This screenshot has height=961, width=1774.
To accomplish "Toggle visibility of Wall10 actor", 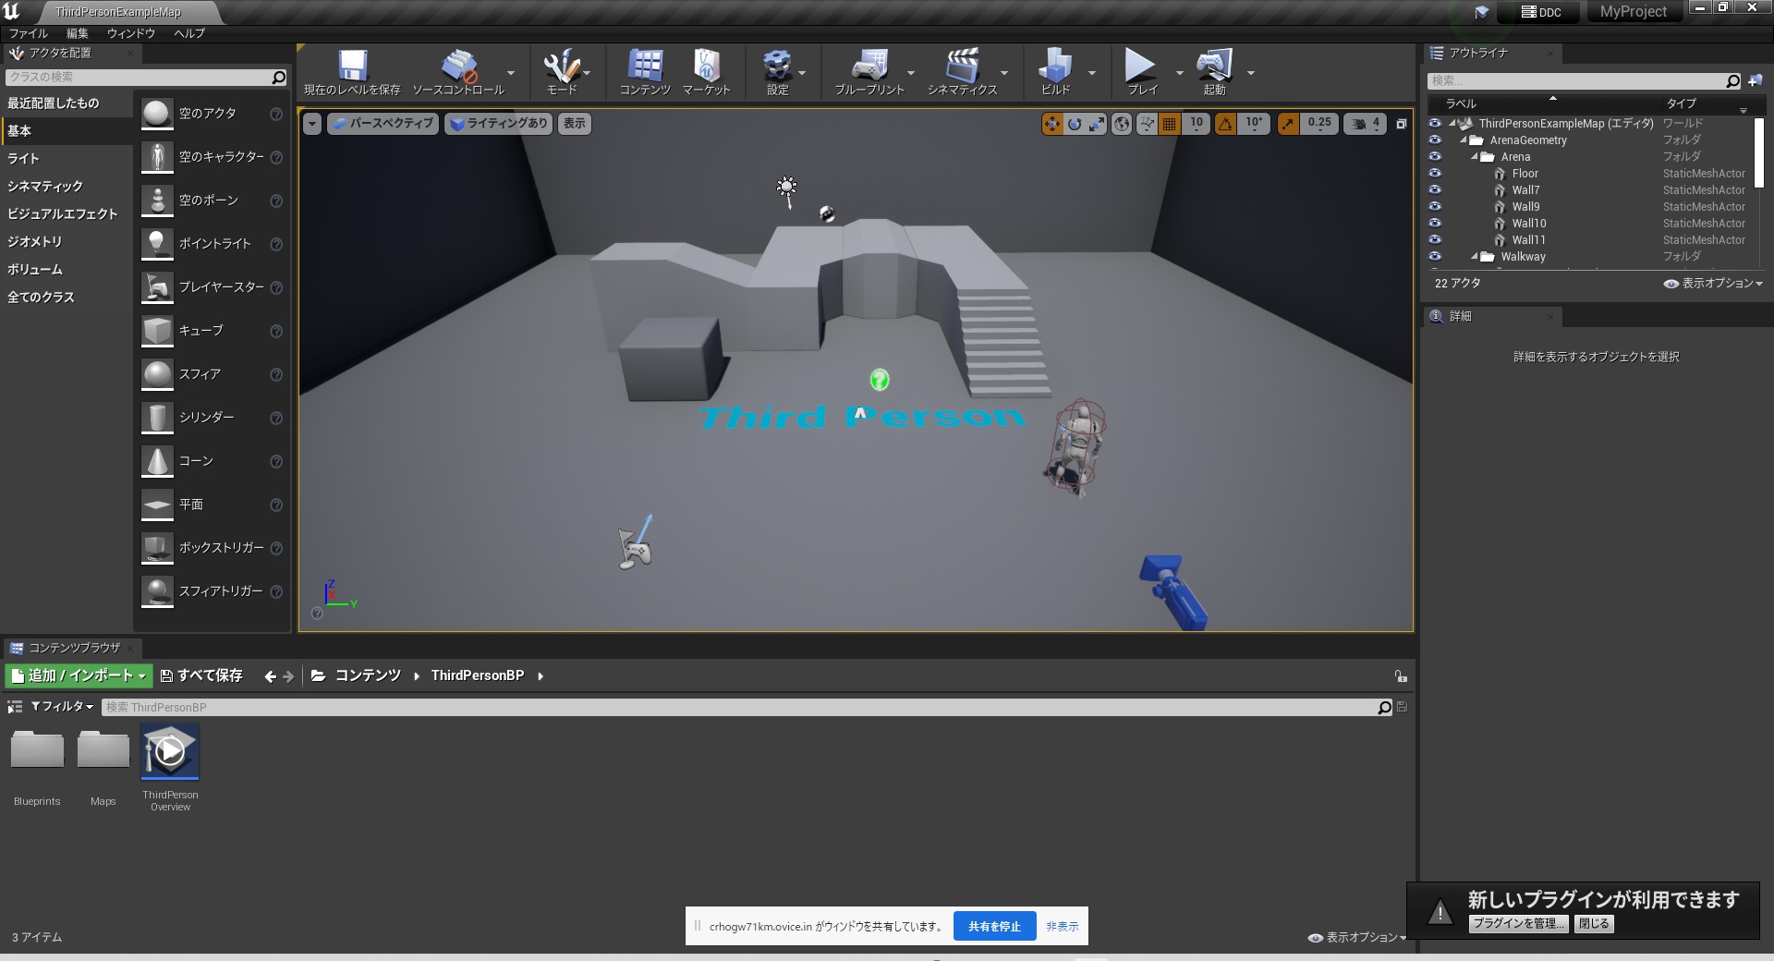I will 1435,224.
